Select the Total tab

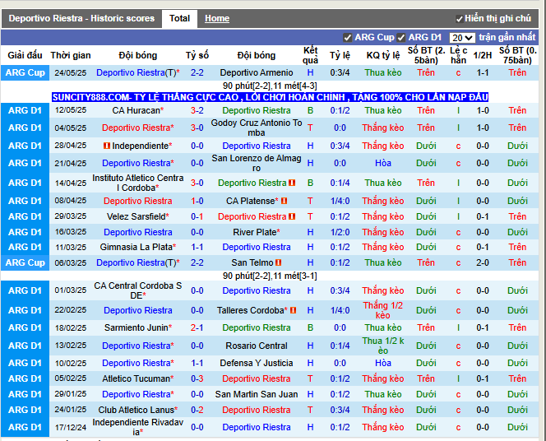(x=180, y=18)
